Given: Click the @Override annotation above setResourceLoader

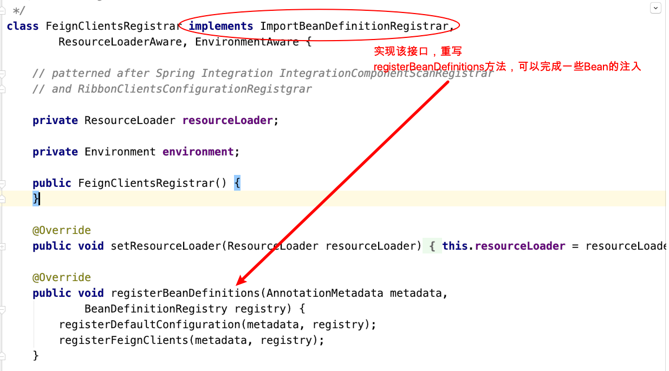Looking at the screenshot, I should pos(61,230).
